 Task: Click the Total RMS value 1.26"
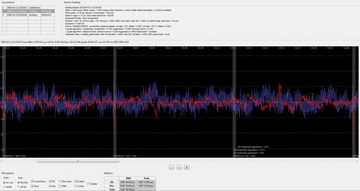tap(128, 189)
